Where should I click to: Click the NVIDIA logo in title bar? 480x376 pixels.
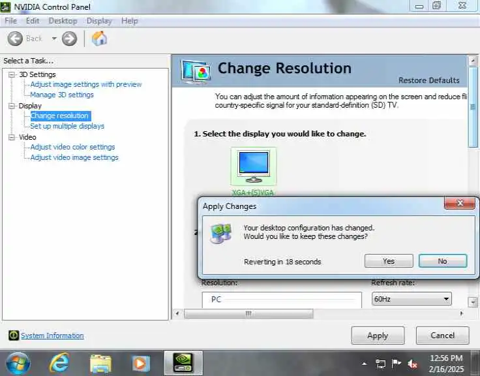coord(5,7)
